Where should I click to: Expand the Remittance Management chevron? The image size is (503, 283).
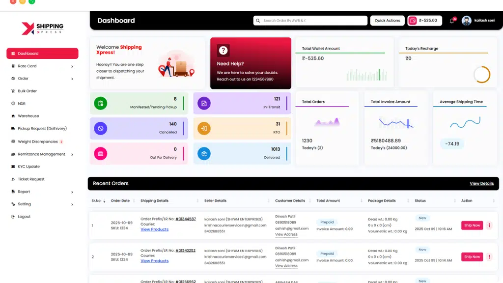click(72, 155)
